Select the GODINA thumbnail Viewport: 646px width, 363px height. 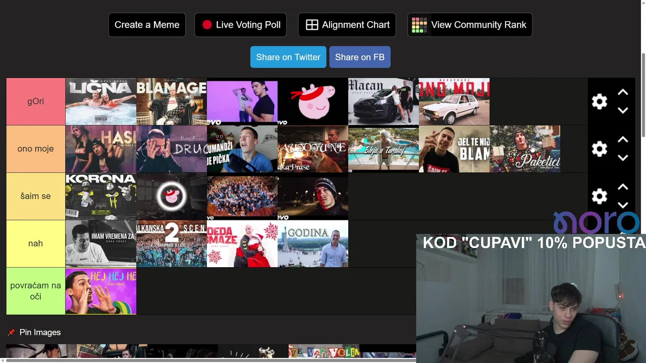coord(313,244)
